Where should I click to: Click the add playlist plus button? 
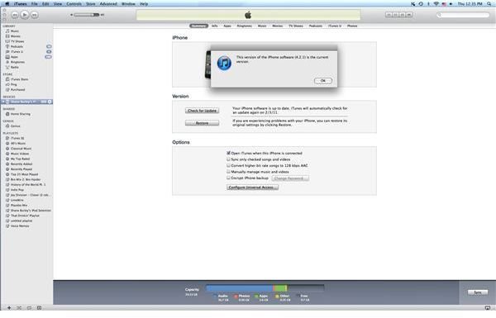9,308
